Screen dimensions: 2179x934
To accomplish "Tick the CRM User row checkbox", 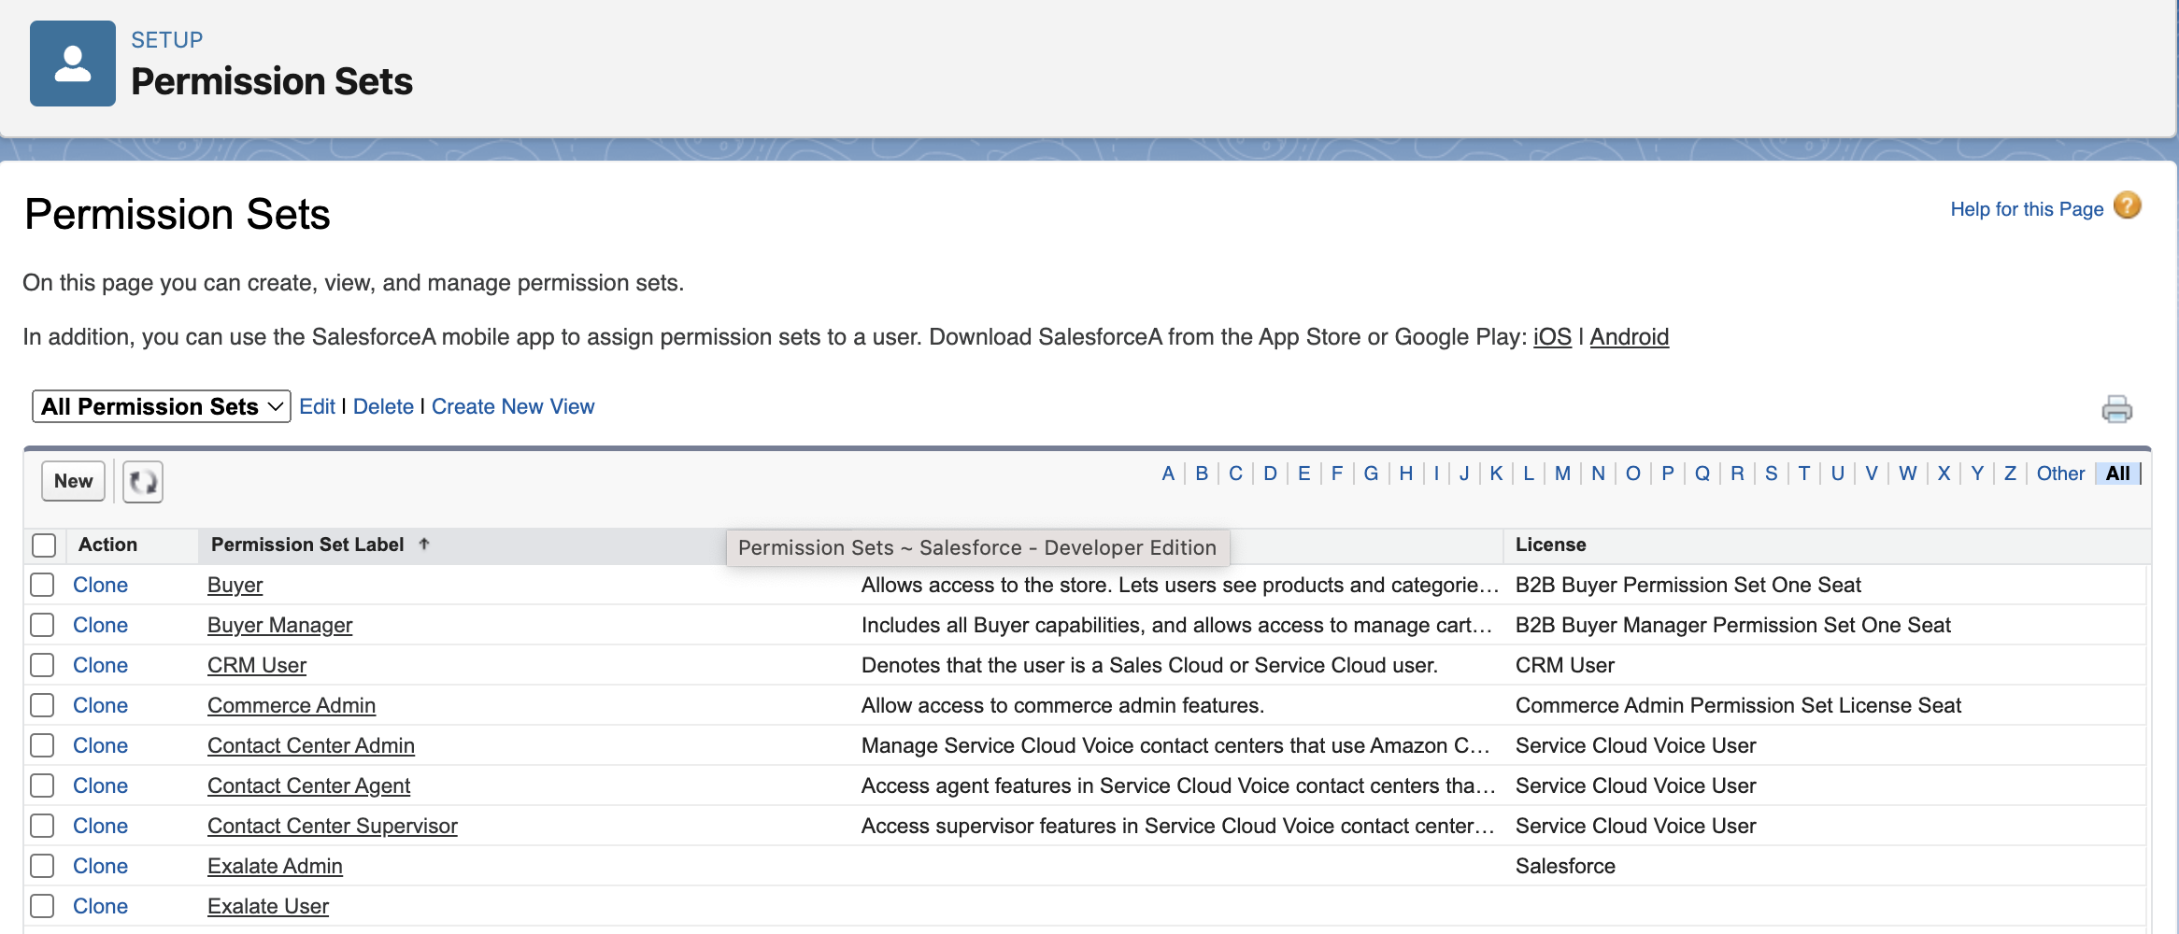I will 42,665.
